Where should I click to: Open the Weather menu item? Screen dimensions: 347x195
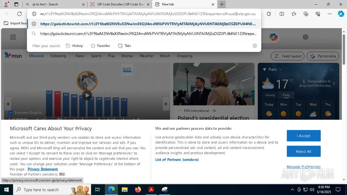pos(146,56)
